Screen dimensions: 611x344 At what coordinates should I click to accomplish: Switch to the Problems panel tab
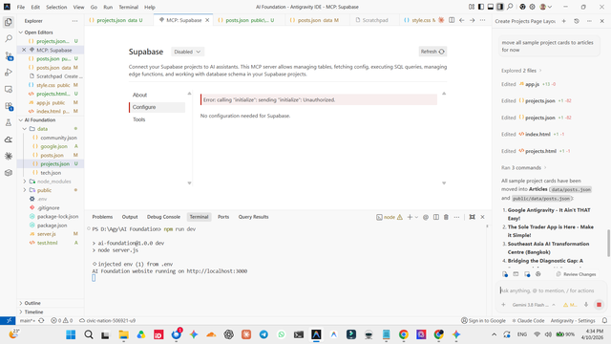(x=102, y=217)
